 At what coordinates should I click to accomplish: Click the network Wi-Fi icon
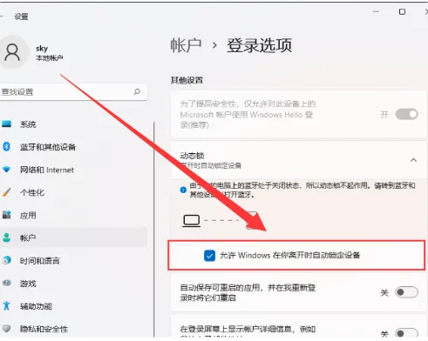click(x=6, y=170)
